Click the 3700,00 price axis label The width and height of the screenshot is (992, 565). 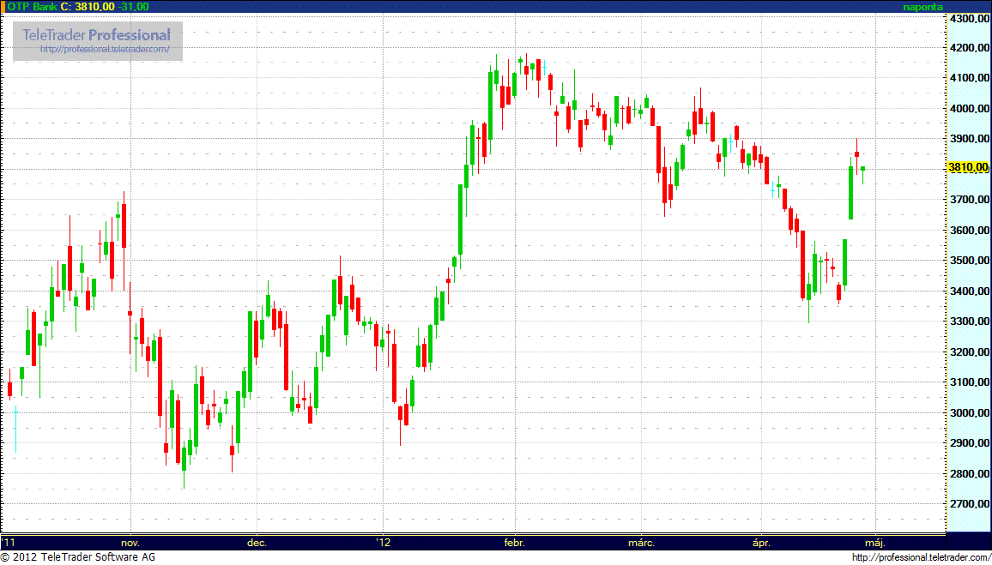pyautogui.click(x=968, y=199)
